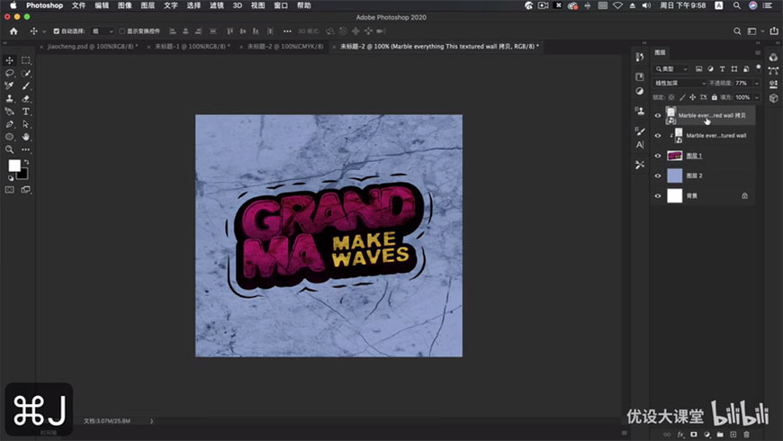Select the Horizontal Type tool

point(26,112)
